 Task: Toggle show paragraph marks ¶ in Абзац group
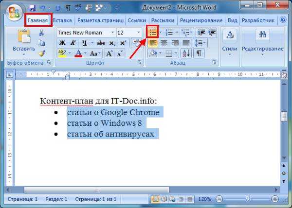199,53
